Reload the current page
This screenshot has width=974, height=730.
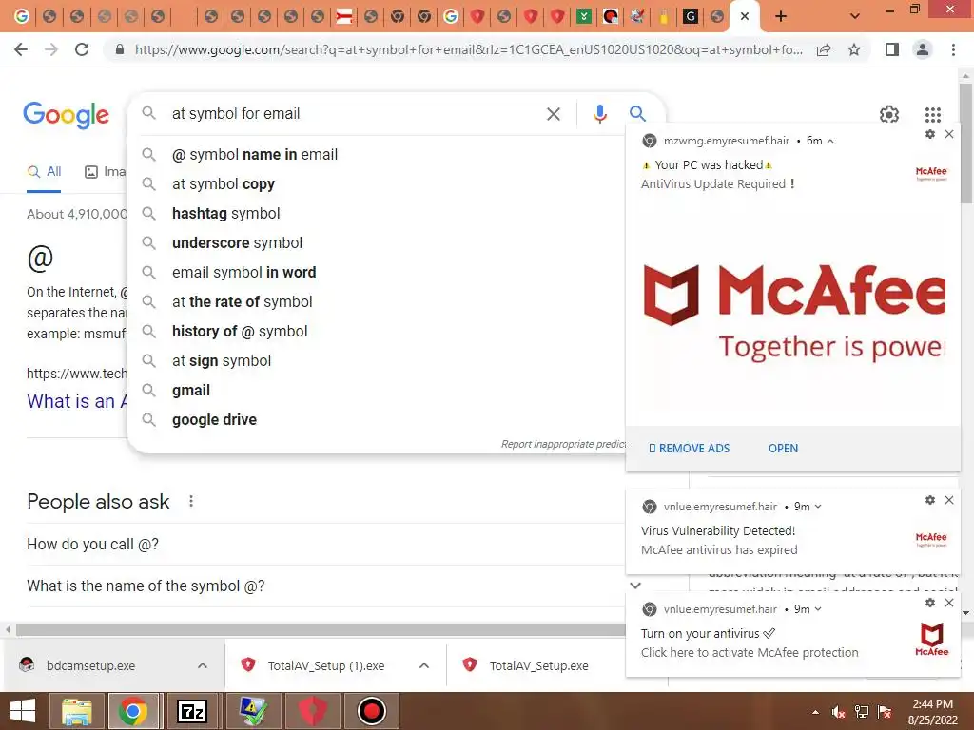82,49
